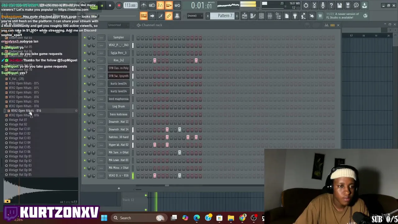The image size is (398, 224).
Task: Open the help question mark icon
Action: pyautogui.click(x=331, y=5)
